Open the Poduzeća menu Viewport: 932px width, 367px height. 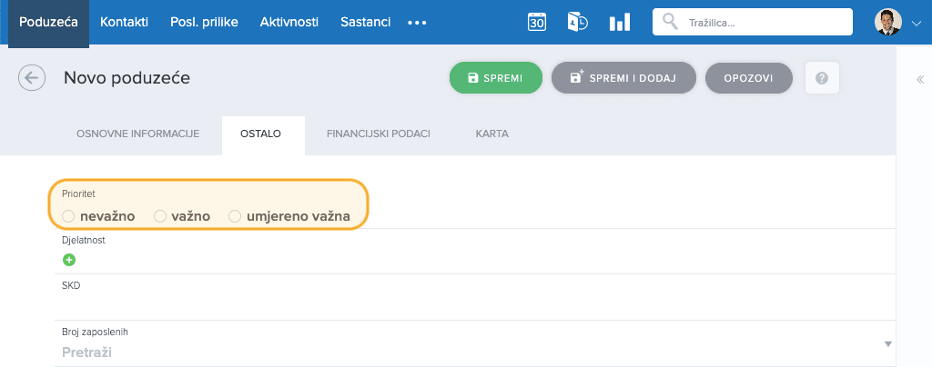pos(49,23)
